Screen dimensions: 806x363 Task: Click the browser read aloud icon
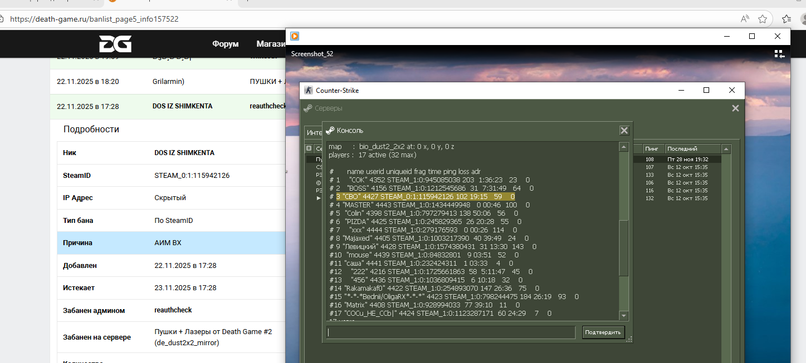pos(745,19)
